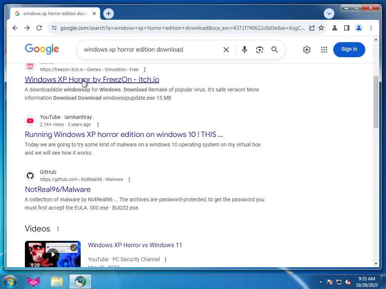The width and height of the screenshot is (386, 289).
Task: Show hidden tray icons
Action: (320, 282)
